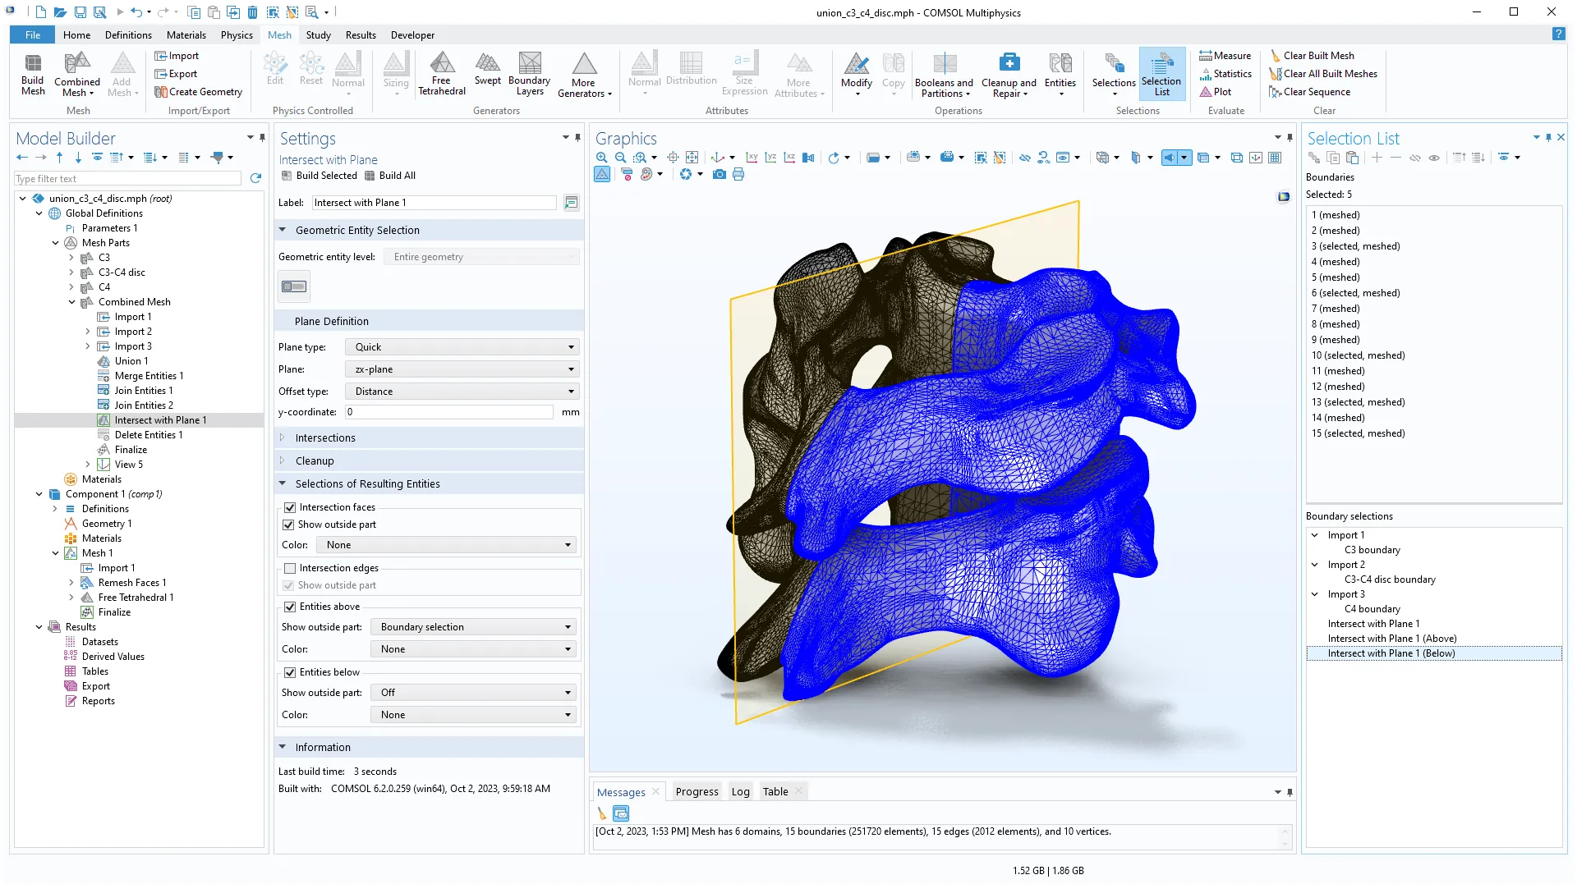Click the Measure tool in Evaluate
Image resolution: width=1577 pixels, height=884 pixels.
(x=1225, y=56)
